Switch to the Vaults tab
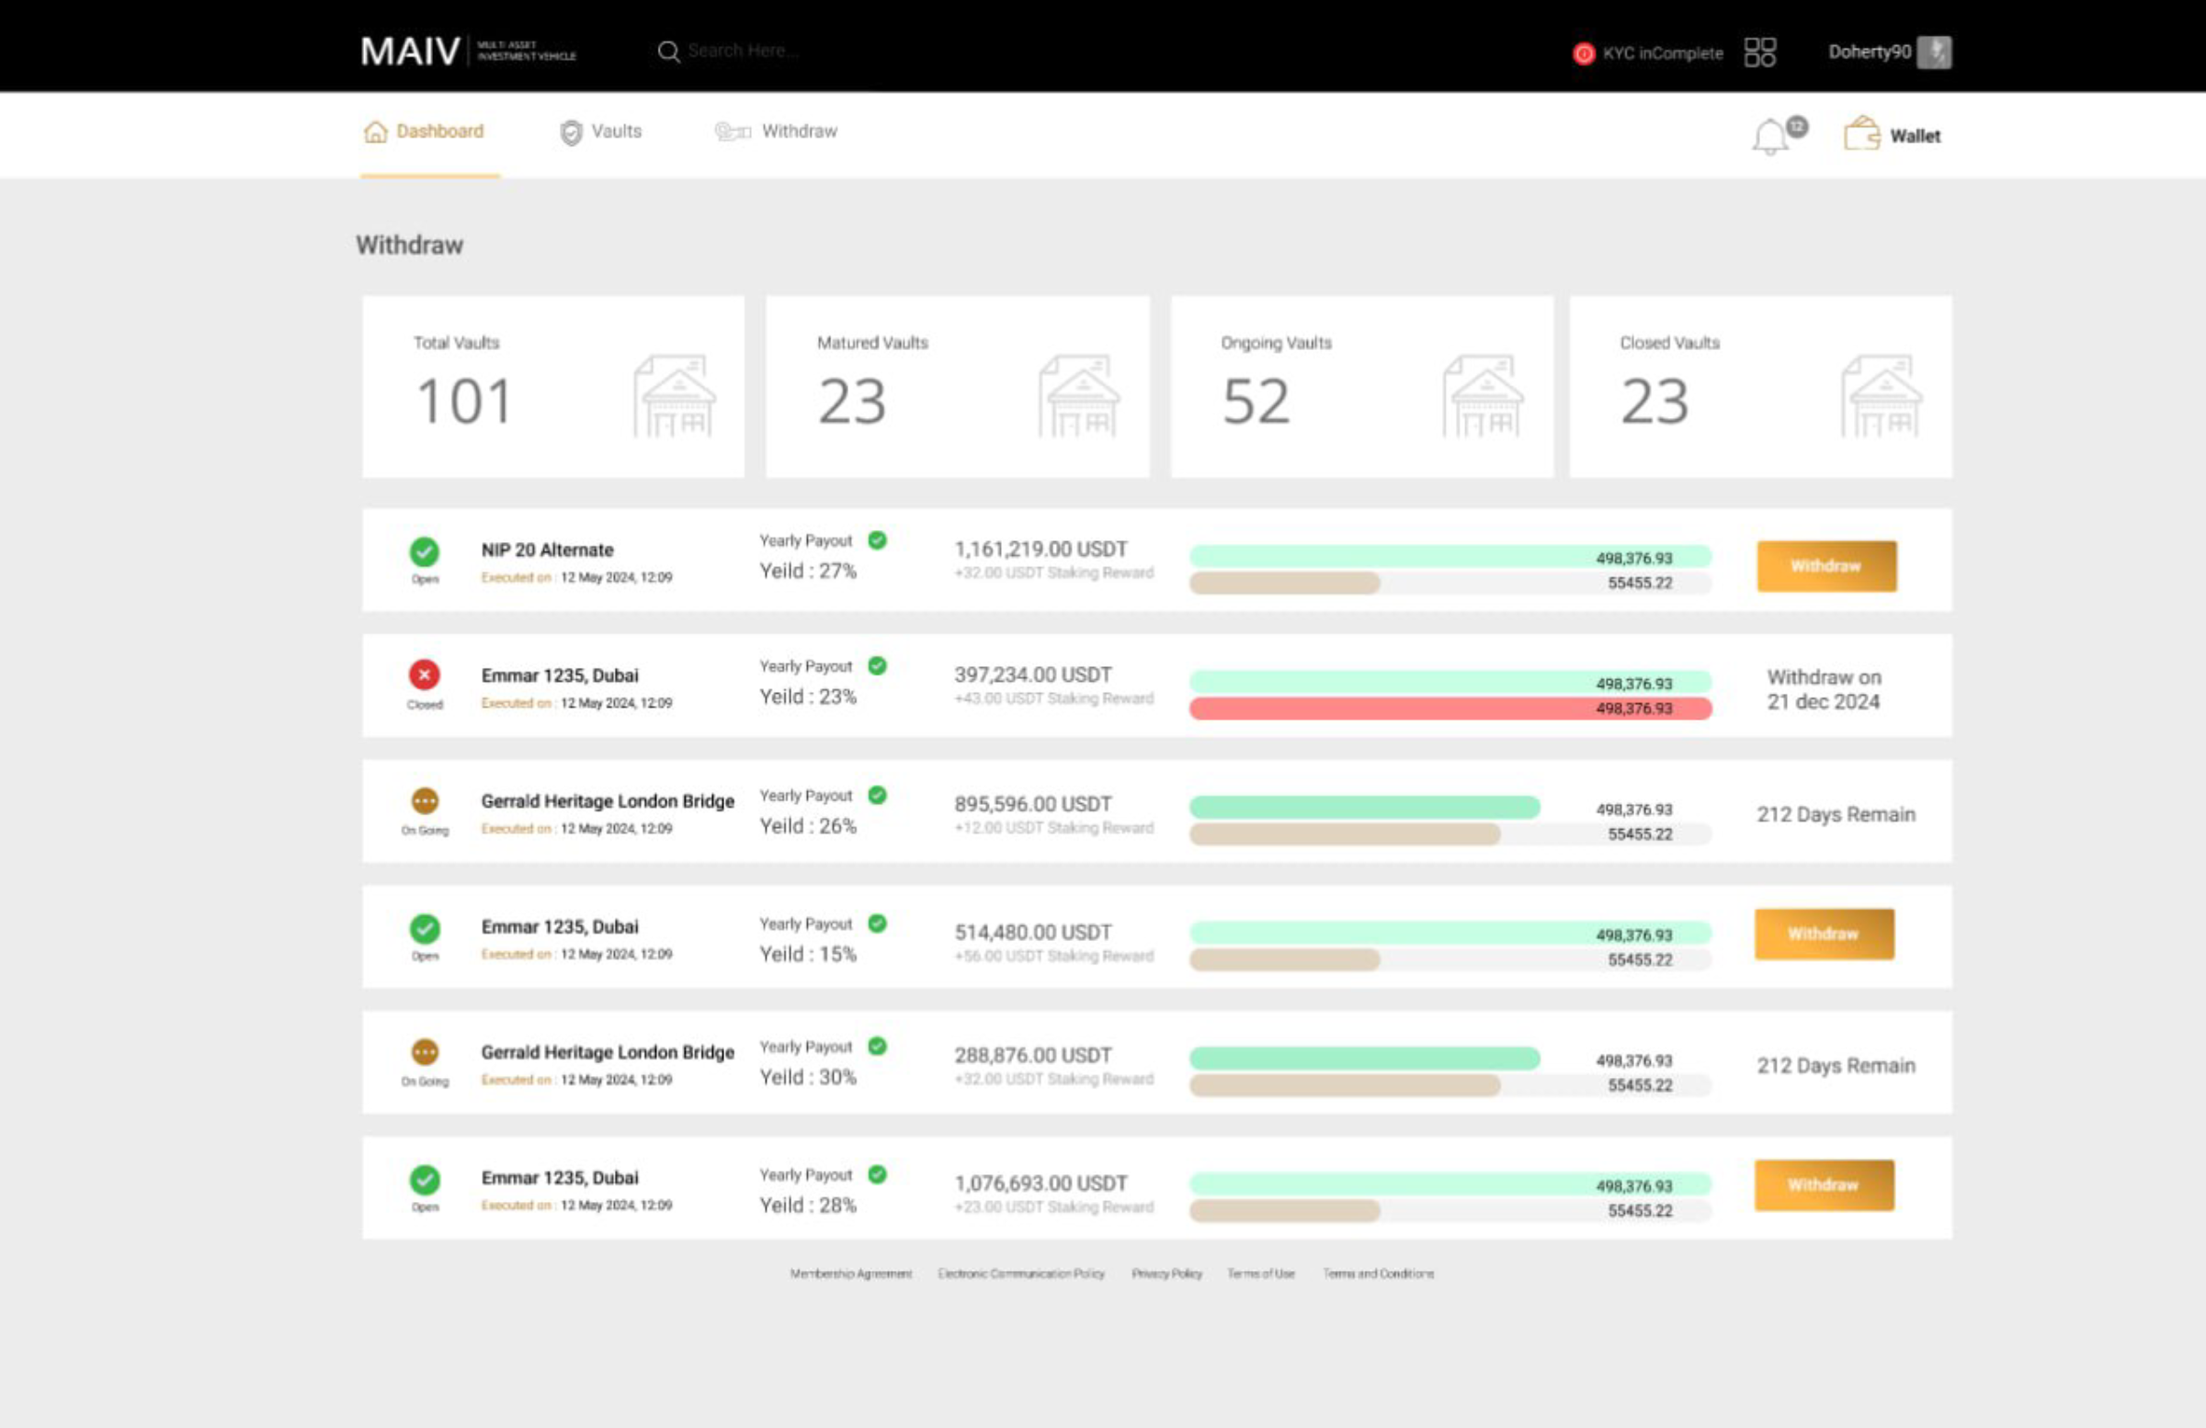 617,131
